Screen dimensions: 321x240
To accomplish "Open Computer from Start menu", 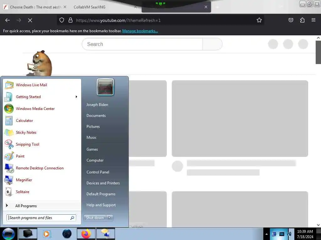I will [95, 160].
